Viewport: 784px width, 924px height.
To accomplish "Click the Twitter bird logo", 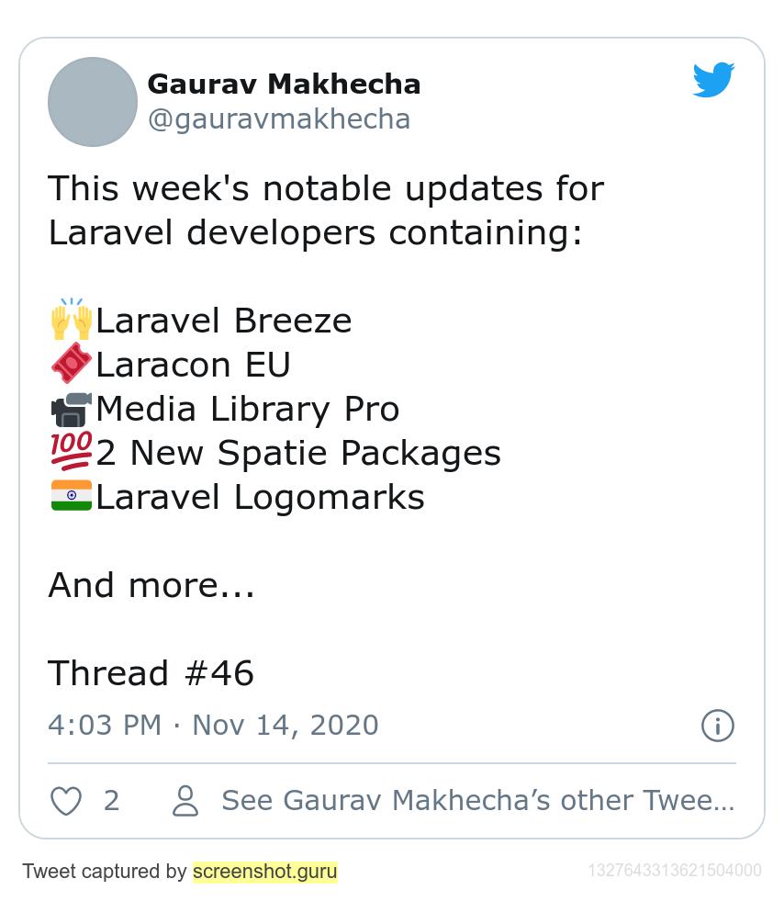I will pos(713,79).
